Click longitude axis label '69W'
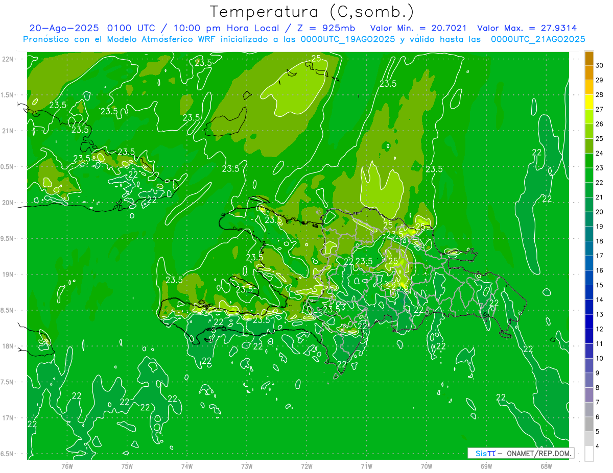This screenshot has width=613, height=473. click(486, 466)
